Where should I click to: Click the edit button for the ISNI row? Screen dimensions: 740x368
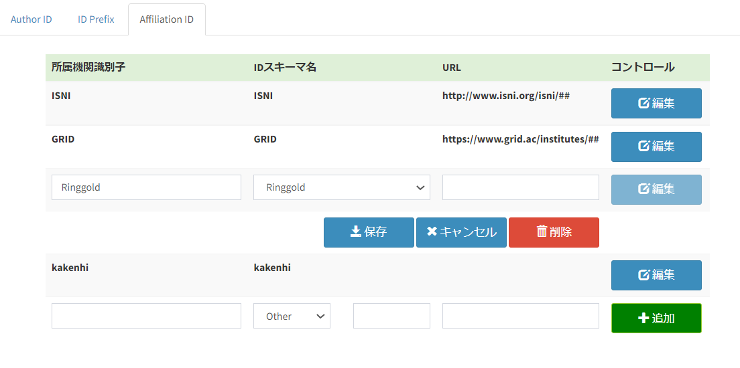[656, 104]
